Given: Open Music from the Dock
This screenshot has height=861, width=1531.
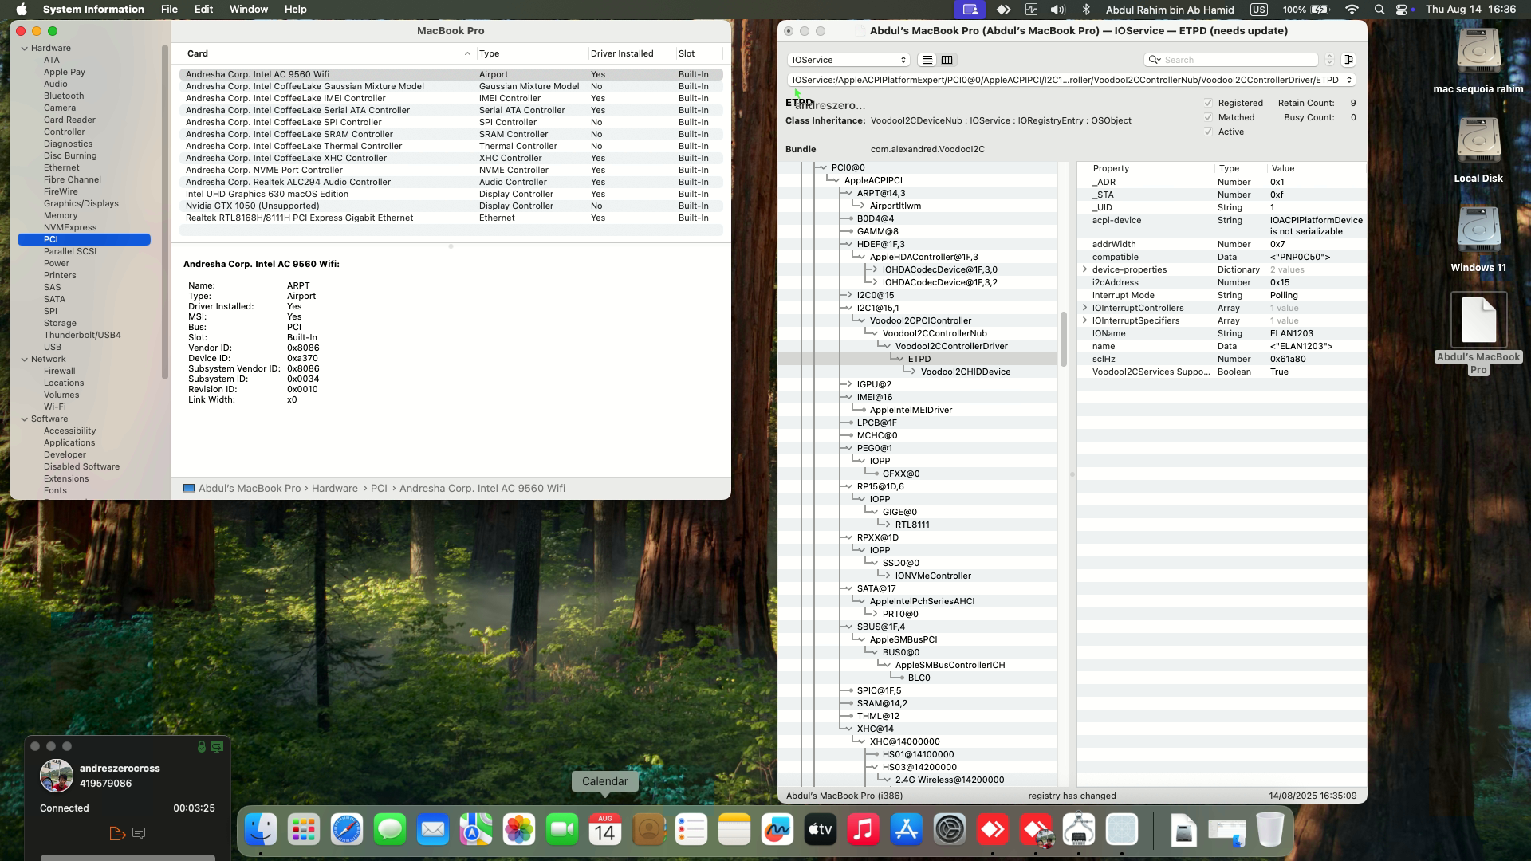Looking at the screenshot, I should coord(864,830).
